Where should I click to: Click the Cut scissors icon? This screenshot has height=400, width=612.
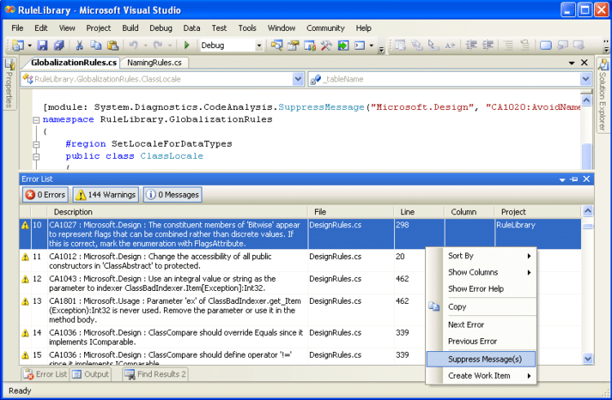[x=79, y=46]
